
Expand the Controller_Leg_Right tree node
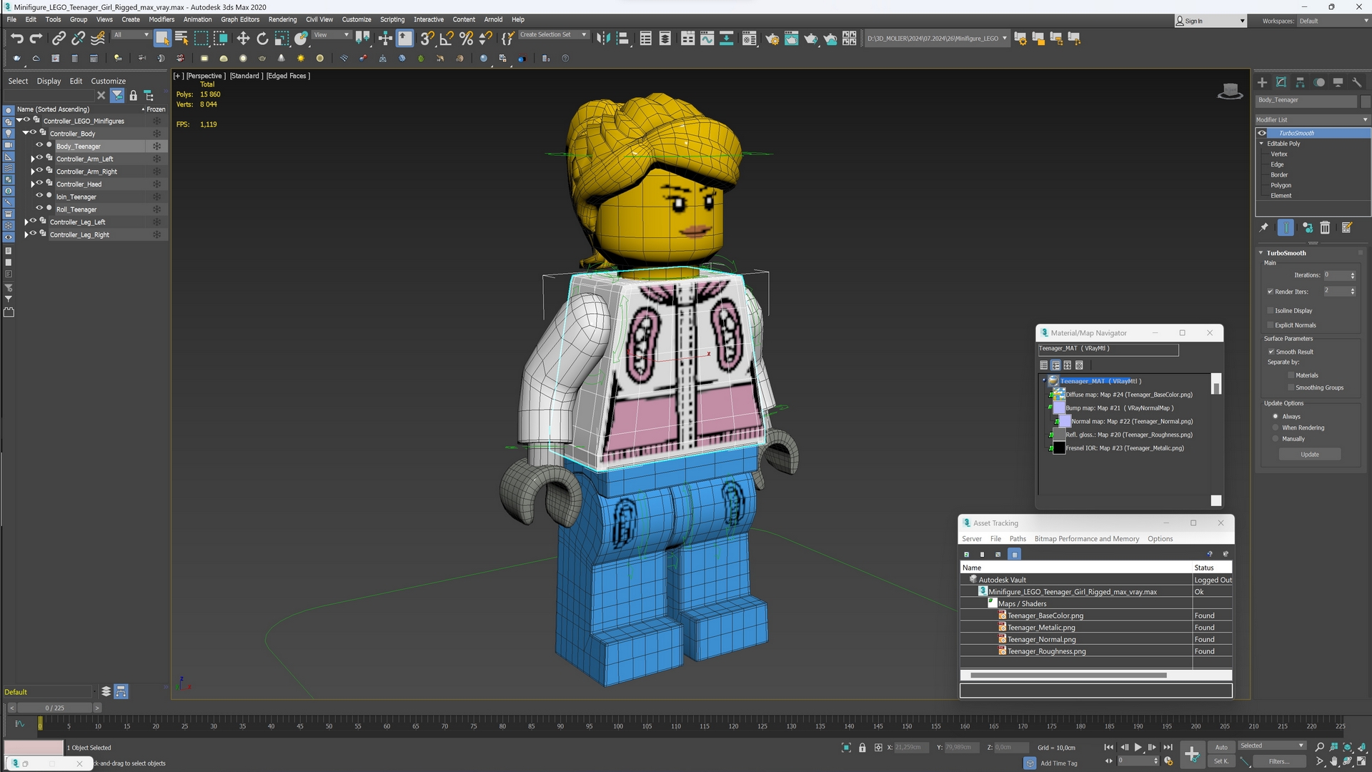[26, 234]
